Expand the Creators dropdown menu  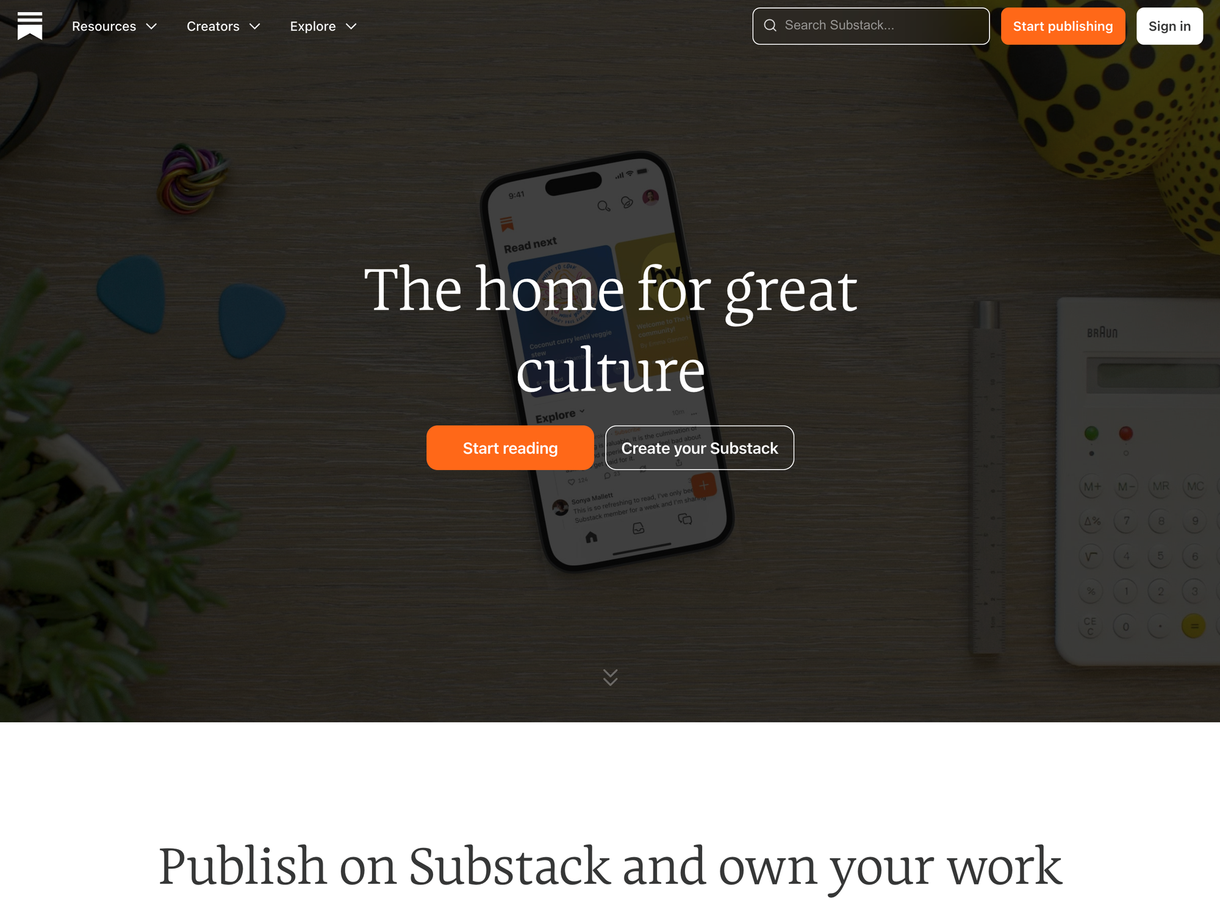224,26
